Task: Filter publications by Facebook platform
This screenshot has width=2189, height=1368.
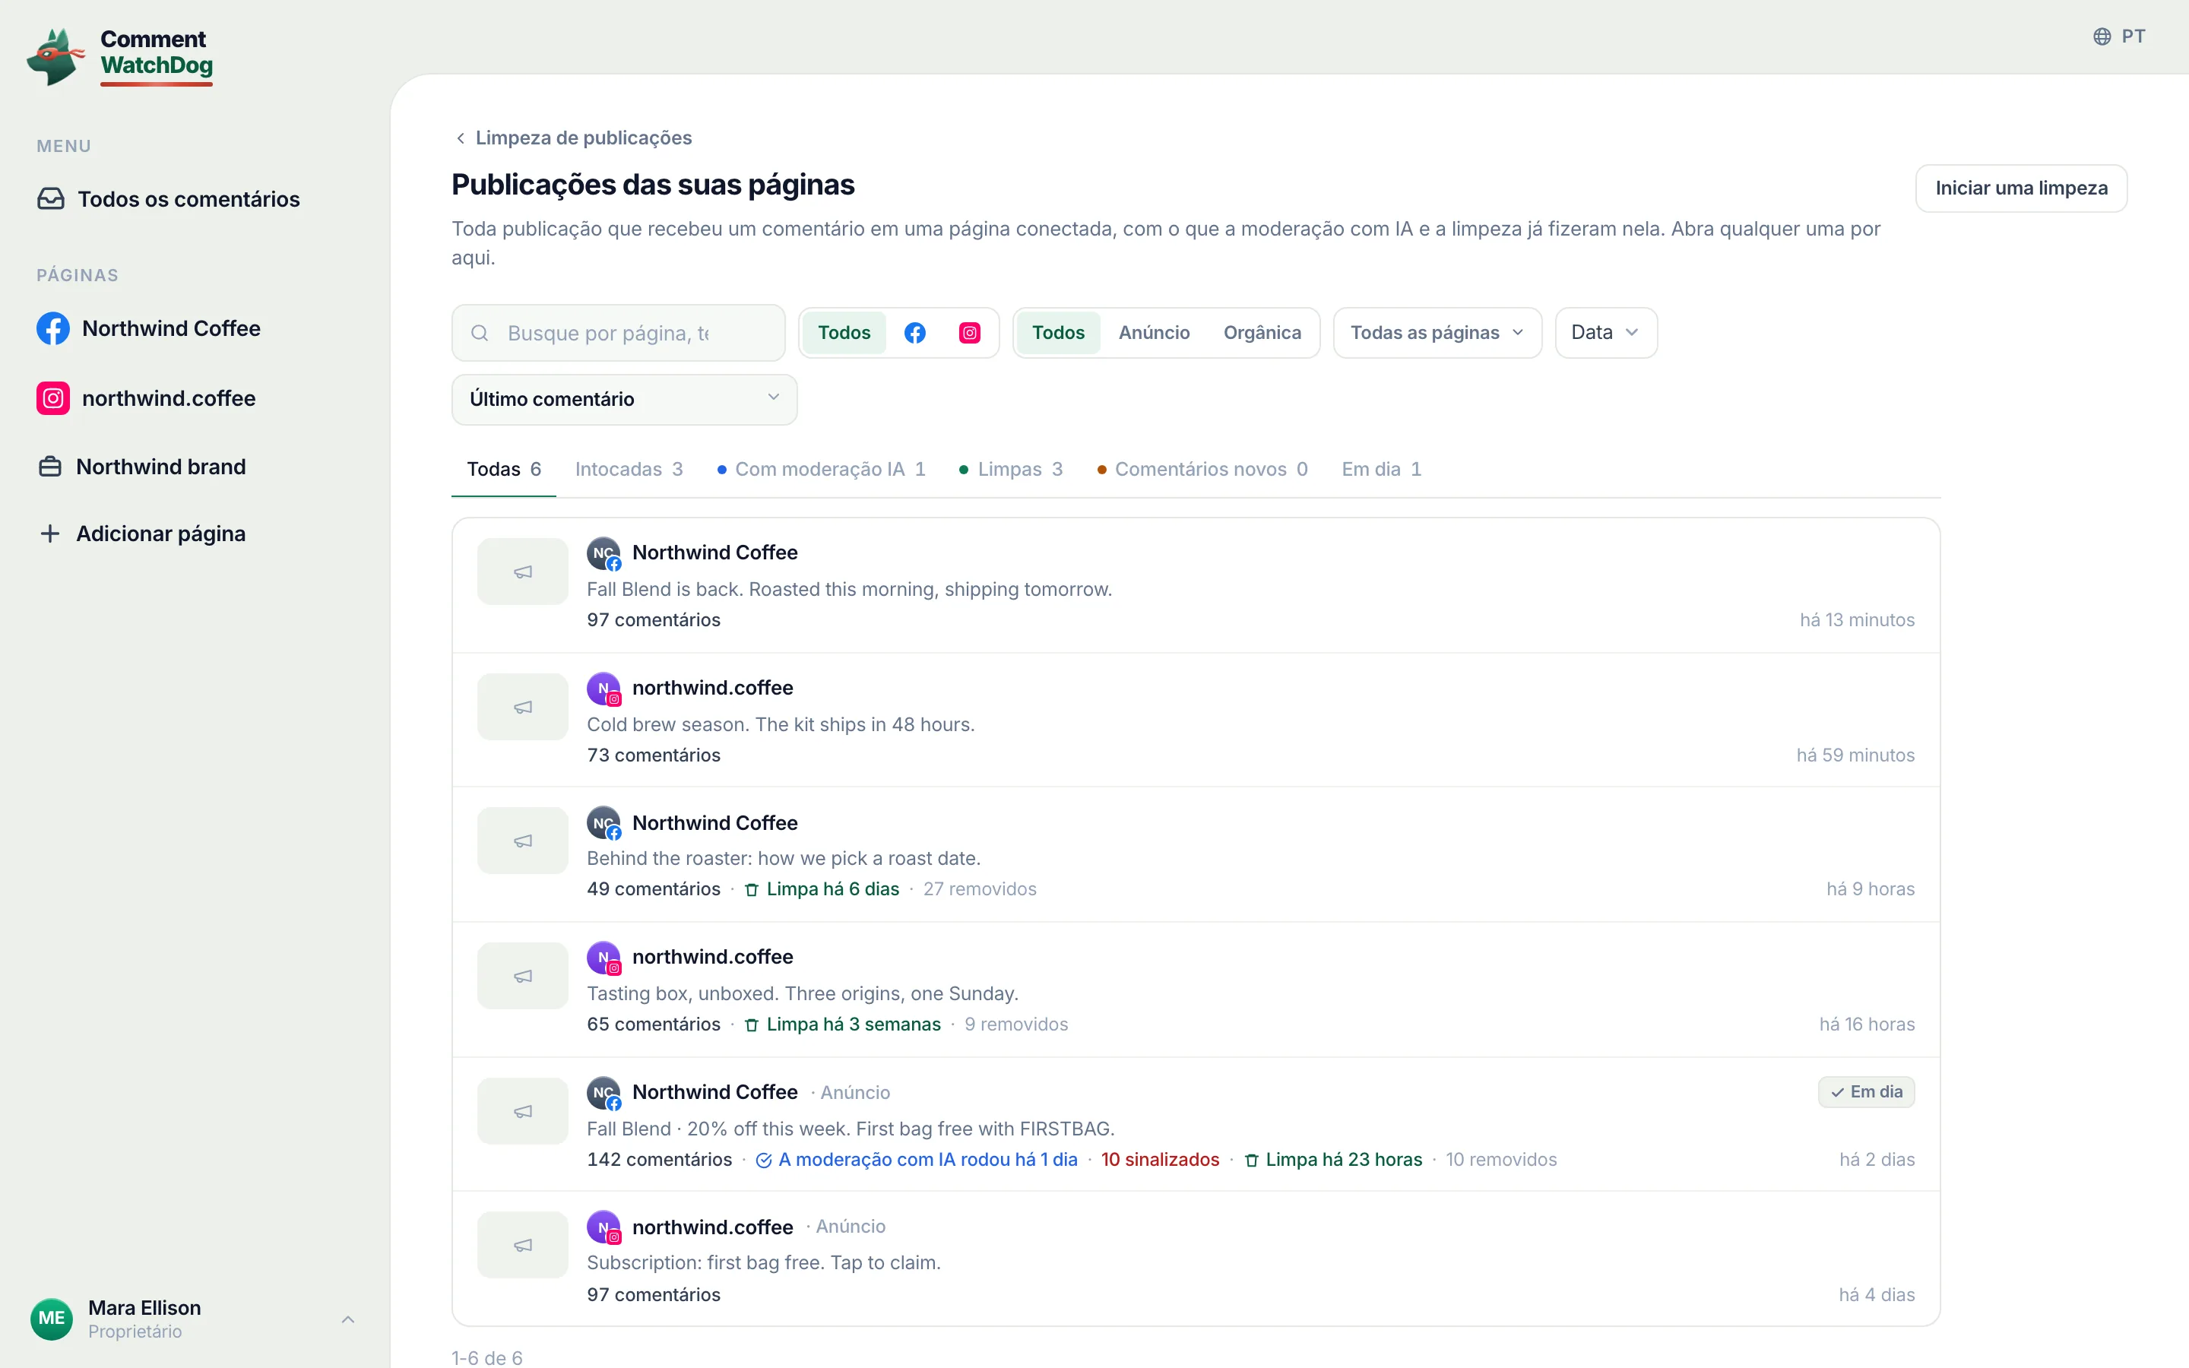Action: [914, 333]
